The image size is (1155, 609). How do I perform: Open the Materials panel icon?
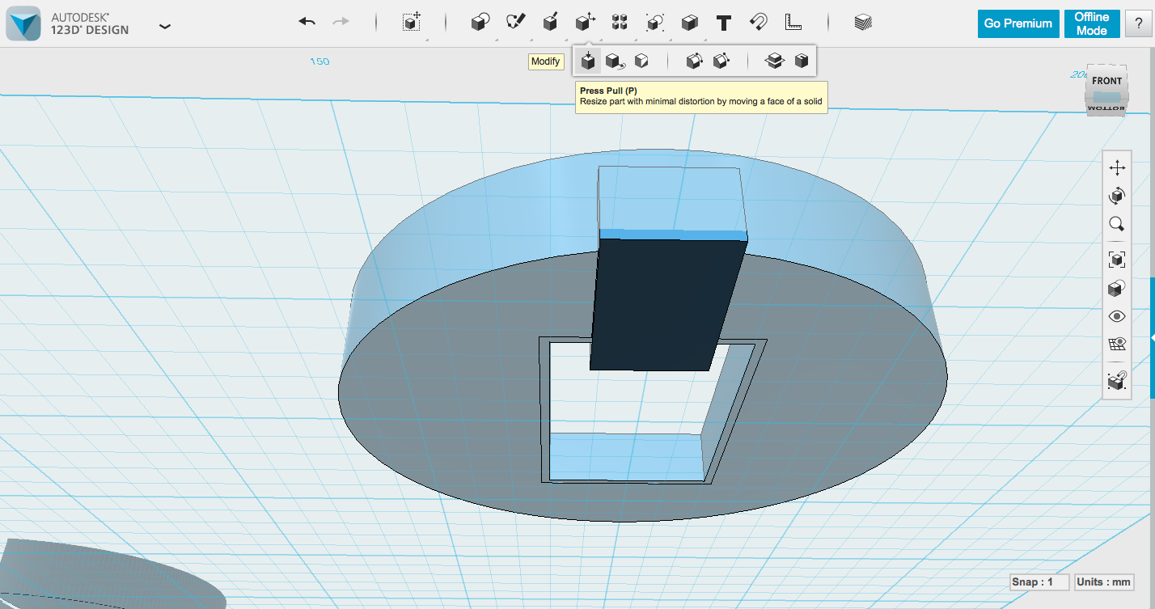(861, 22)
